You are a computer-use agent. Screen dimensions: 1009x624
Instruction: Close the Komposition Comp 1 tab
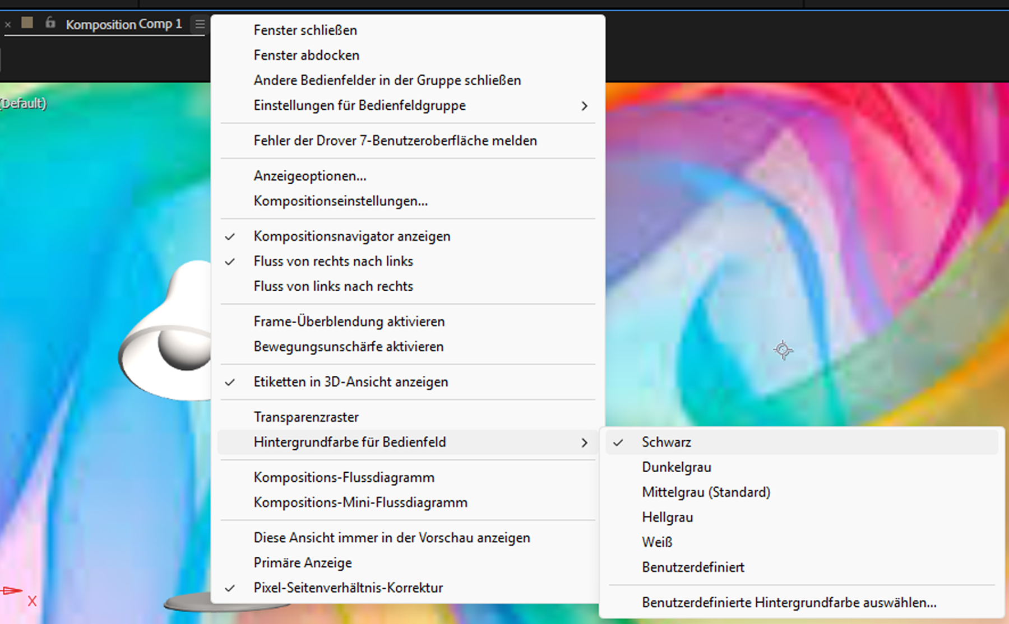[7, 24]
